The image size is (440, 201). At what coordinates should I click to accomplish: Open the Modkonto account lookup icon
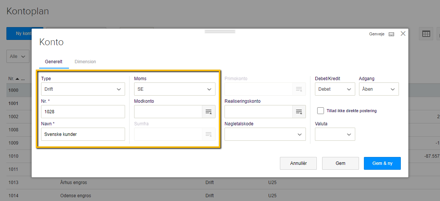(208, 111)
